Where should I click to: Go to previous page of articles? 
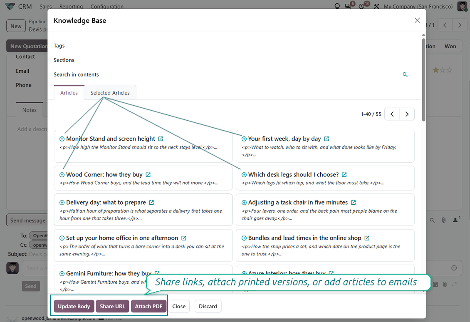392,114
